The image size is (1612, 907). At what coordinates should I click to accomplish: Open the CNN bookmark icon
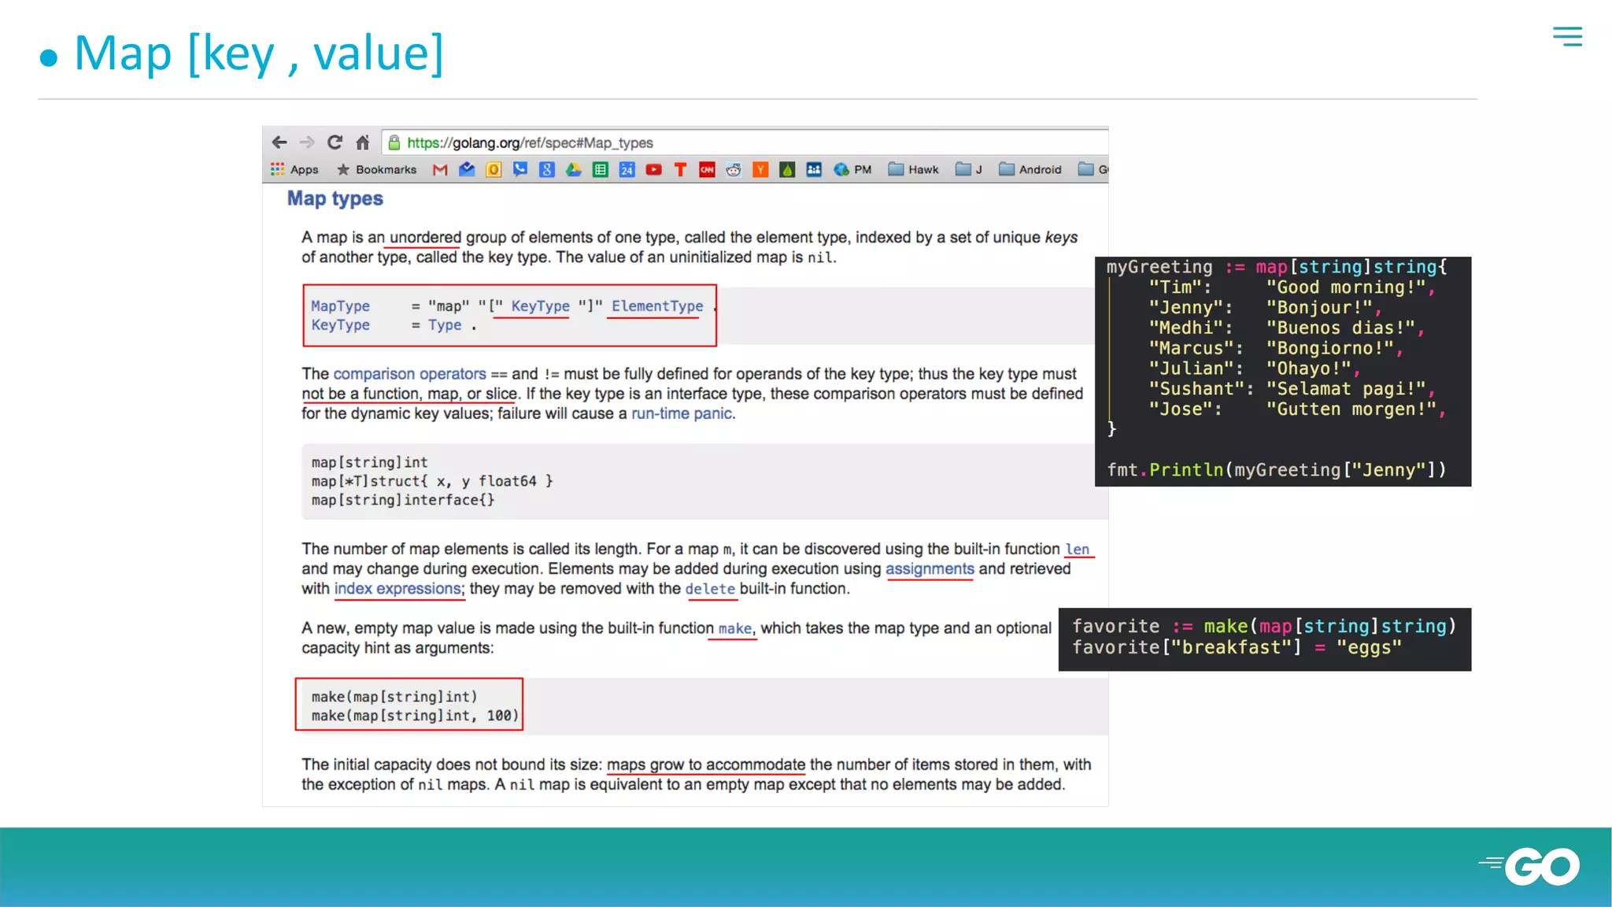pos(707,169)
